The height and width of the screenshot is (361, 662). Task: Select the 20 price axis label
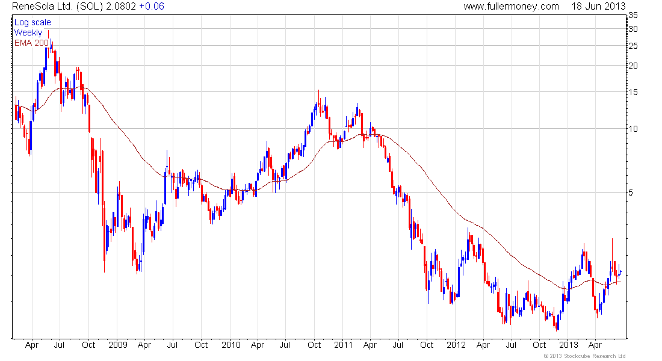pos(633,66)
